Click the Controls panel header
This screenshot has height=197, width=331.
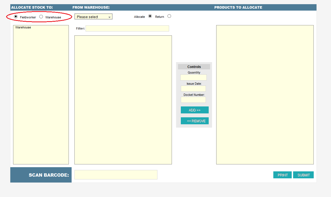[194, 67]
